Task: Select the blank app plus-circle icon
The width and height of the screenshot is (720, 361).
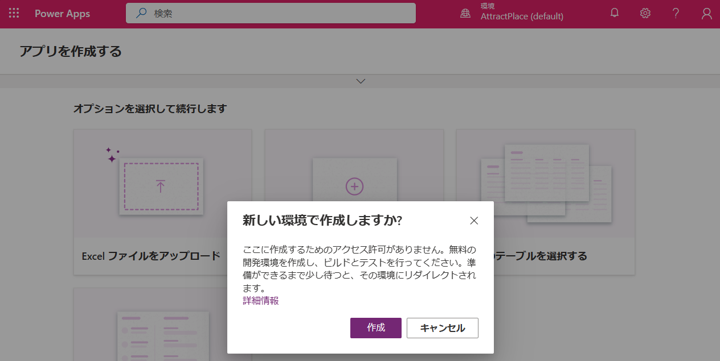Action: click(x=353, y=185)
